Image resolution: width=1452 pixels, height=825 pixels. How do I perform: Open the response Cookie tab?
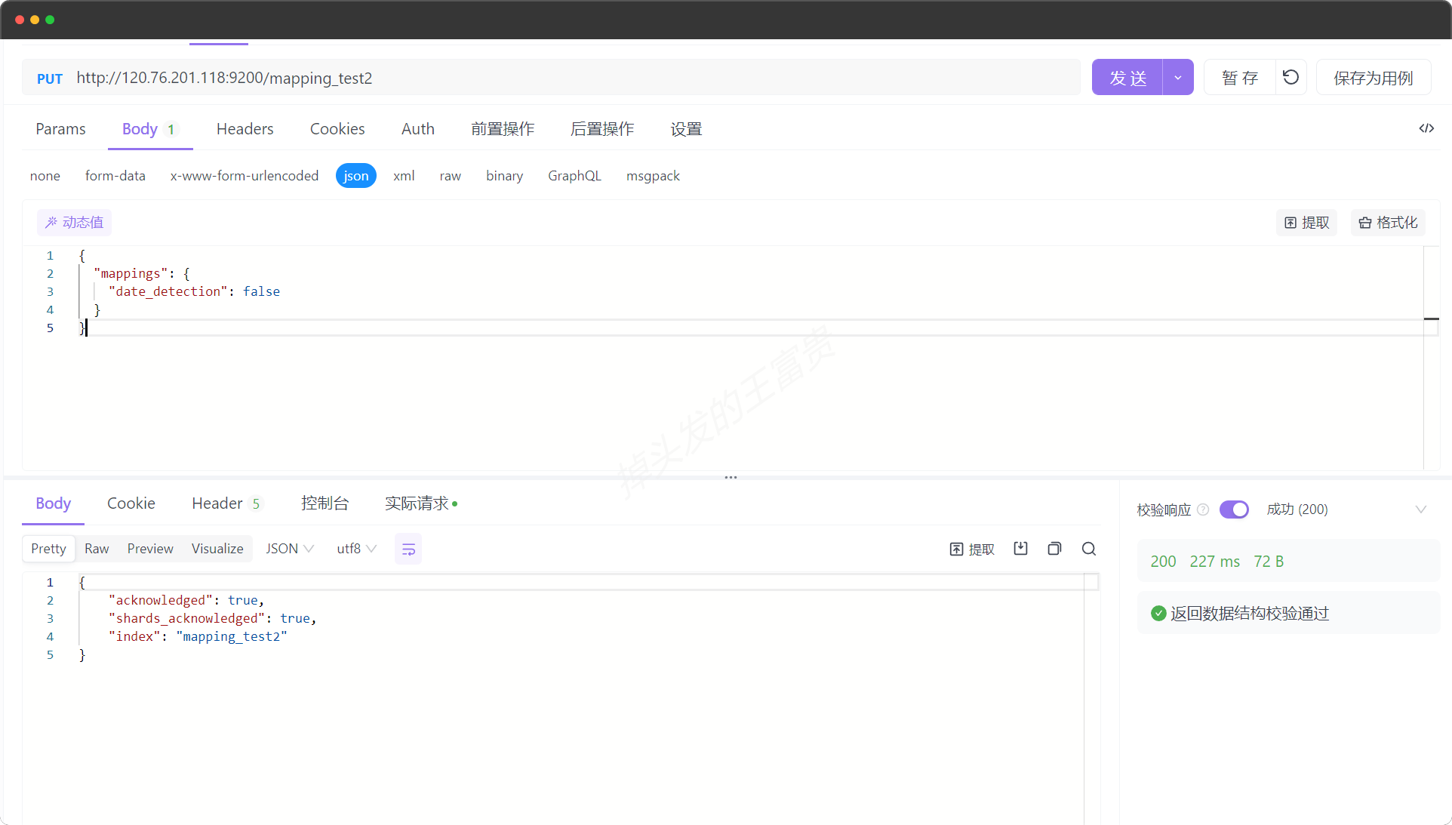131,503
